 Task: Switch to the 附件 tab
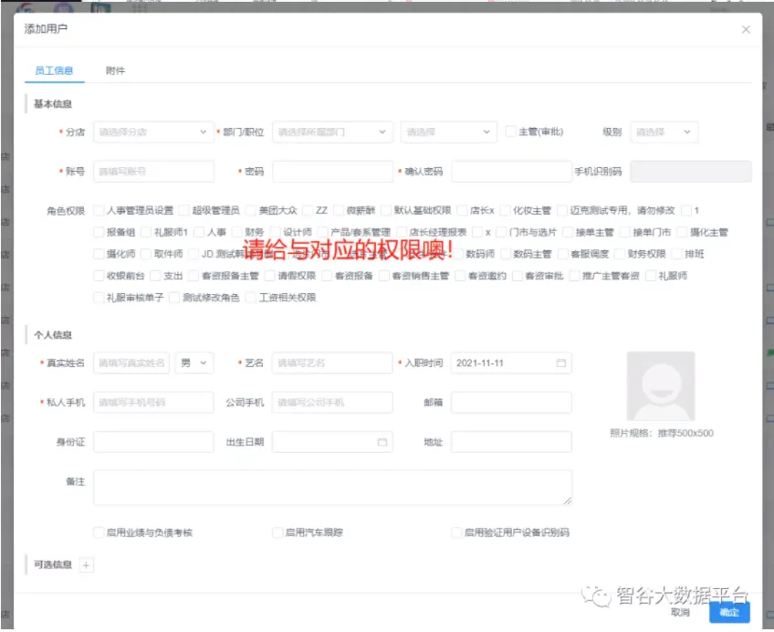115,70
